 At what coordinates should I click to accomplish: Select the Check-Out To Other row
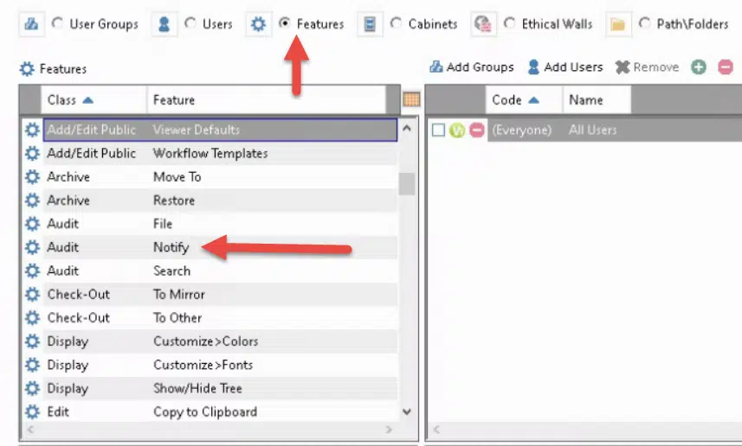click(x=220, y=317)
